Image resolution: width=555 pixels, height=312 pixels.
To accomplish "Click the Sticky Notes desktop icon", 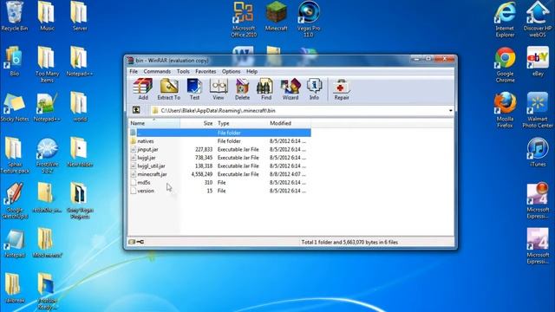I will [14, 107].
